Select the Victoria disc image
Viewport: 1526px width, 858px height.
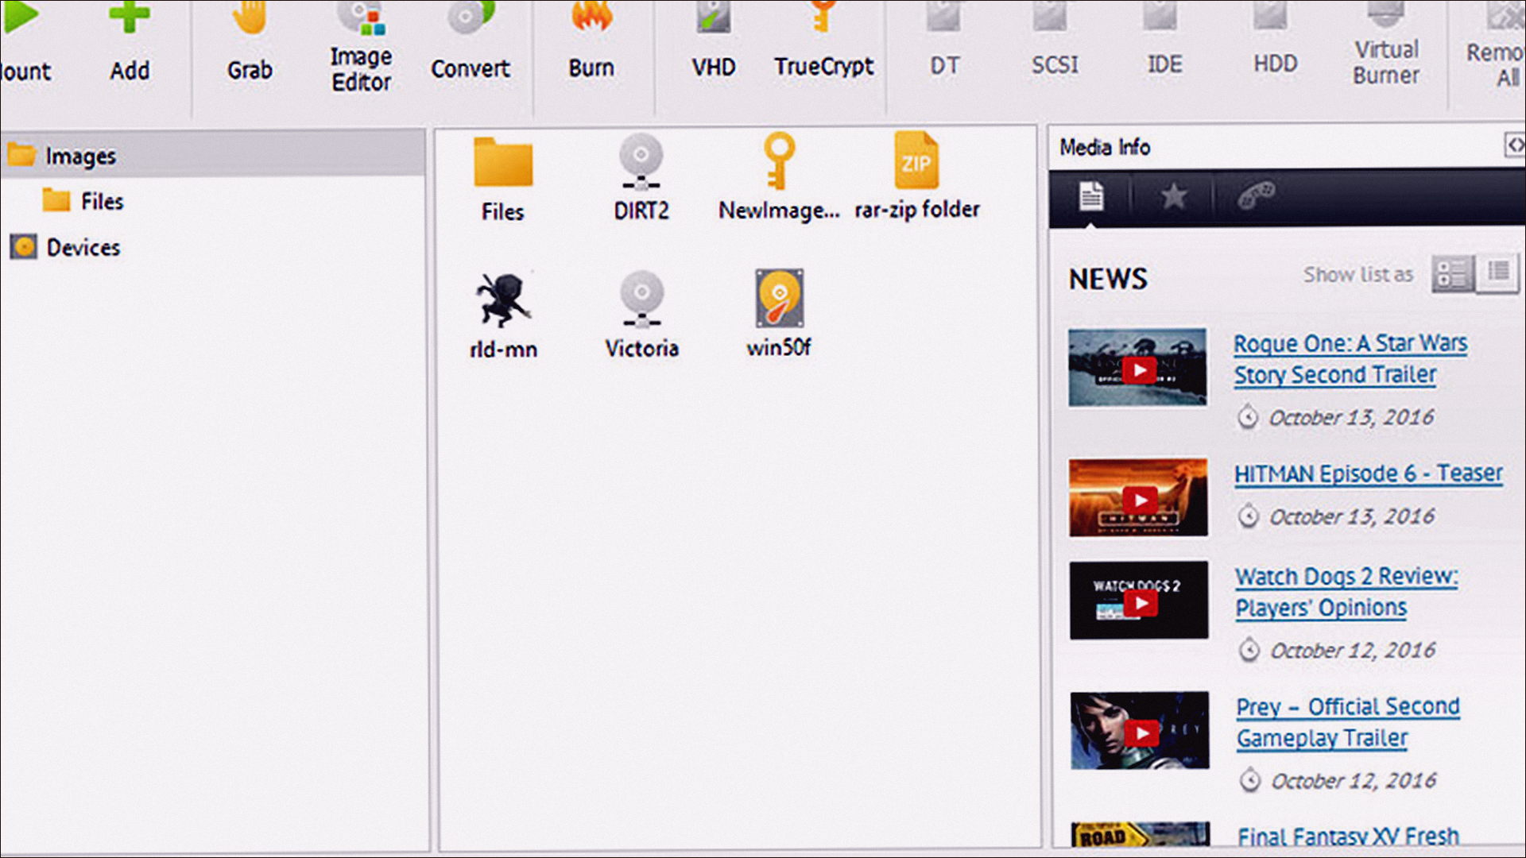(641, 315)
